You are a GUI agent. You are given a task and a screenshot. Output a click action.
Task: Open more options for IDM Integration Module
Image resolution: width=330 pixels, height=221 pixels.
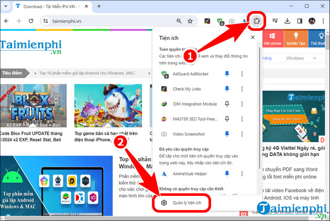pyautogui.click(x=242, y=104)
